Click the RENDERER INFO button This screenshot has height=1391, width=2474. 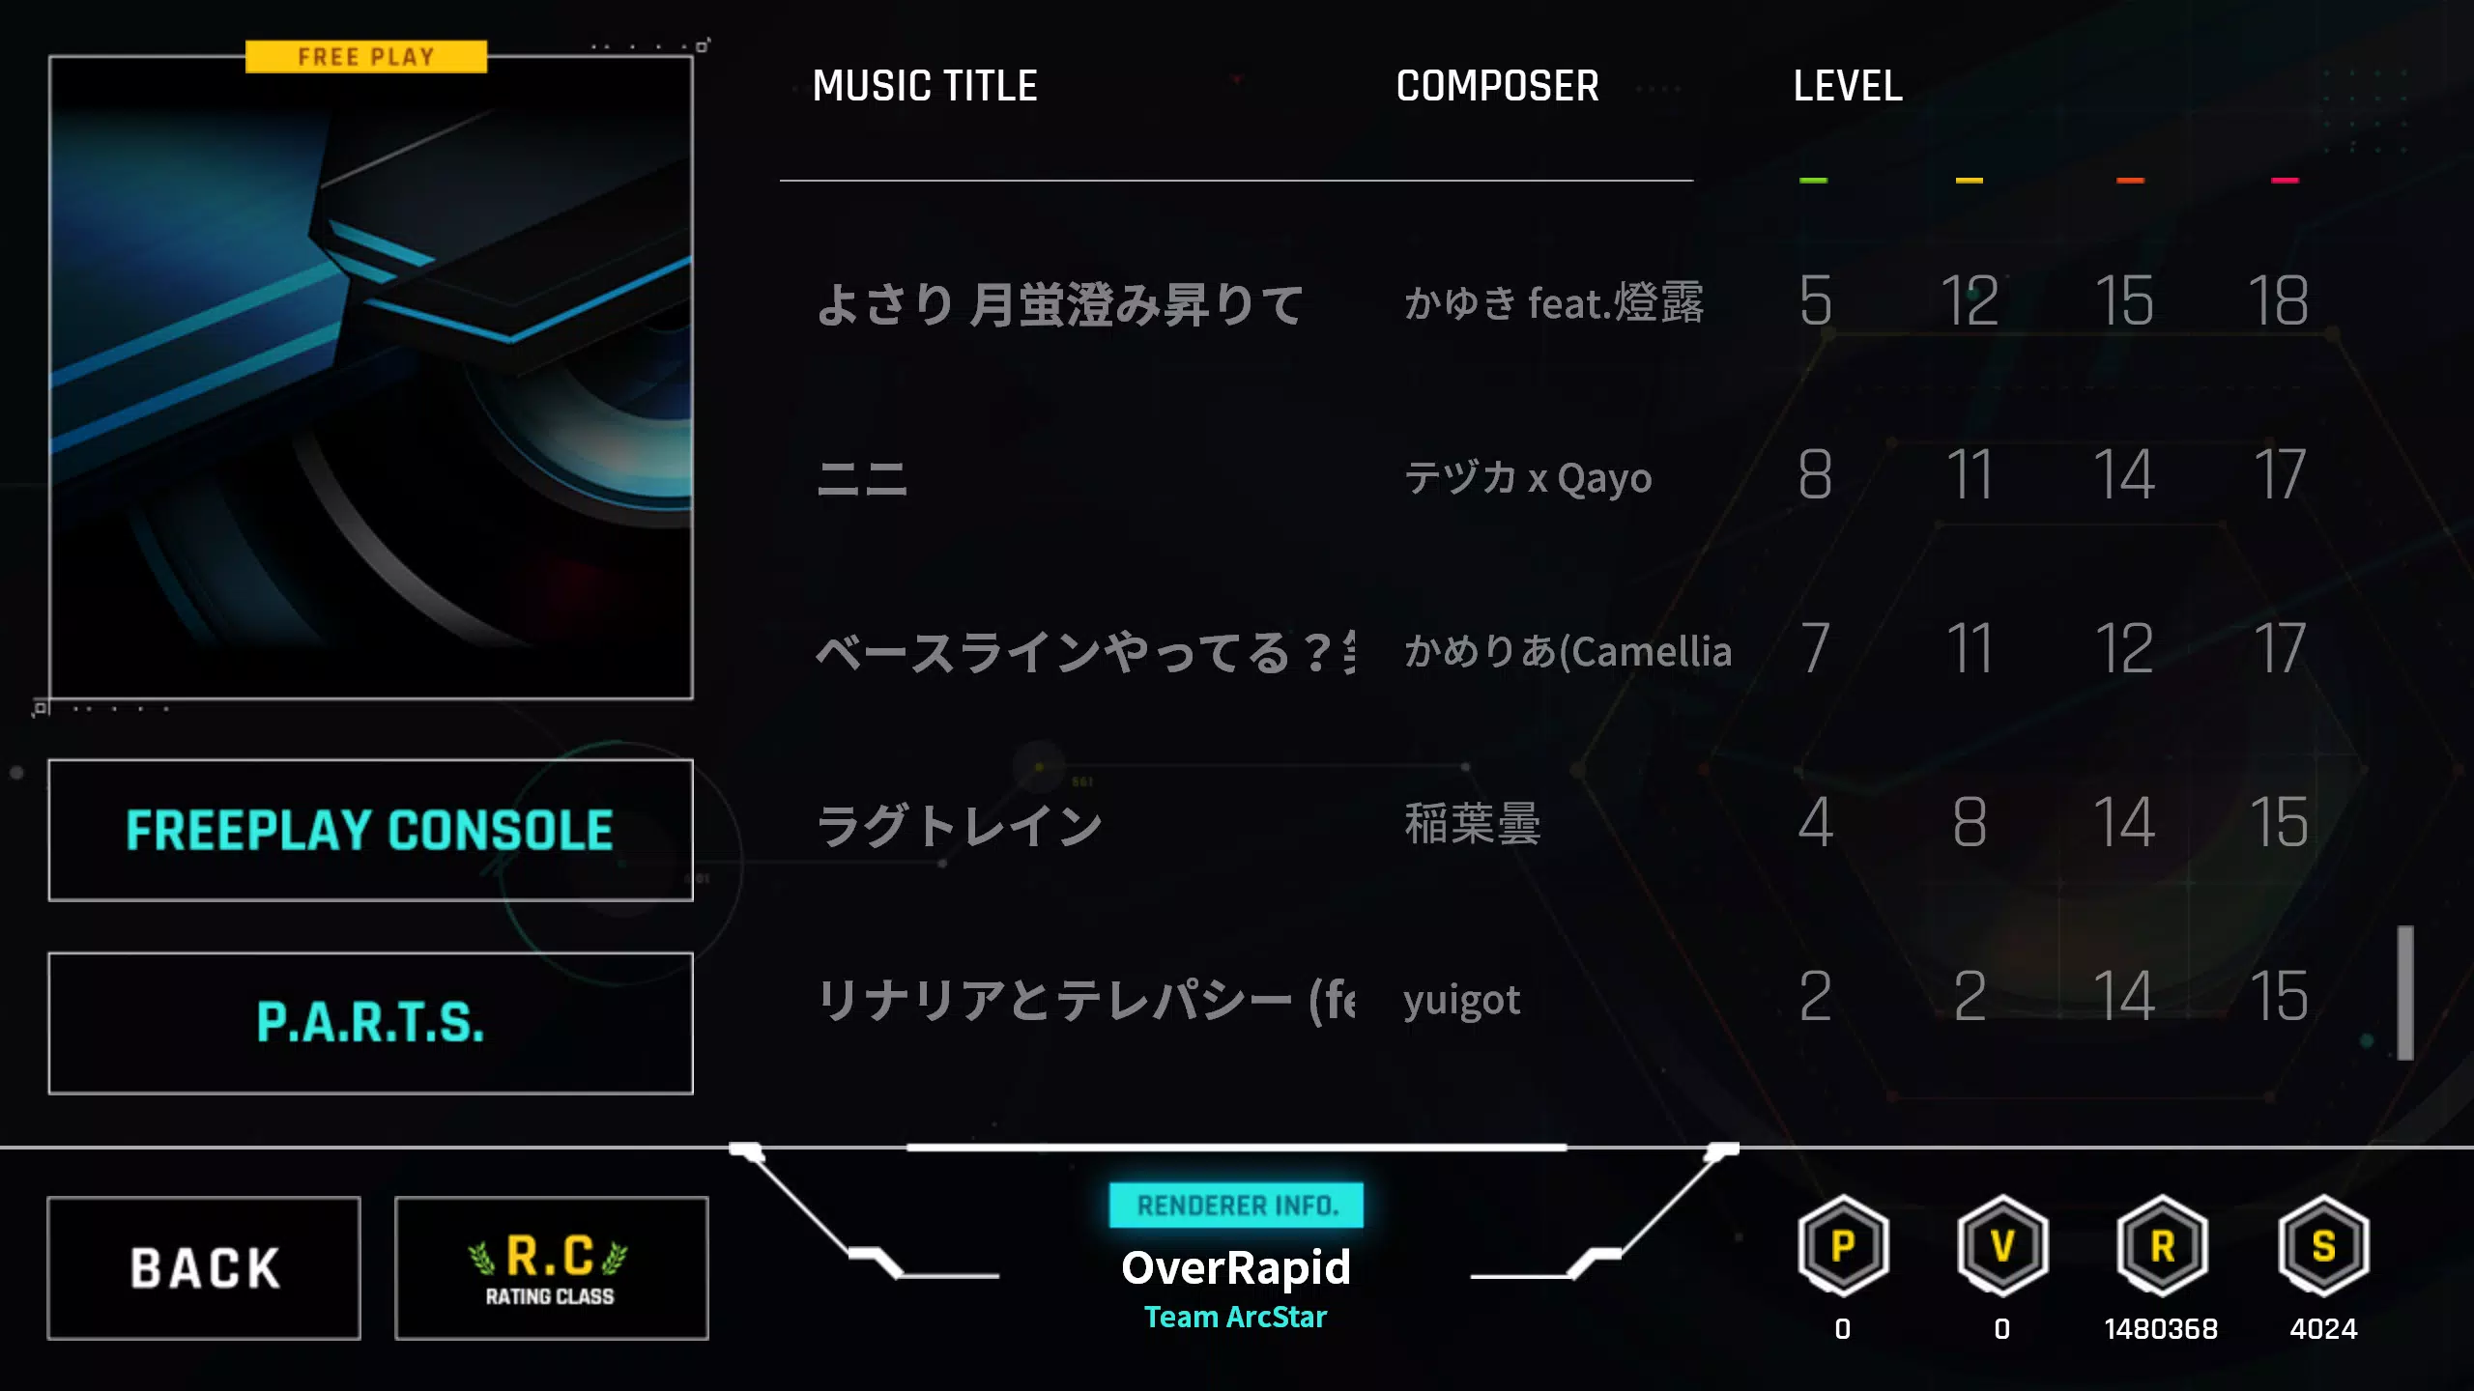[1235, 1205]
